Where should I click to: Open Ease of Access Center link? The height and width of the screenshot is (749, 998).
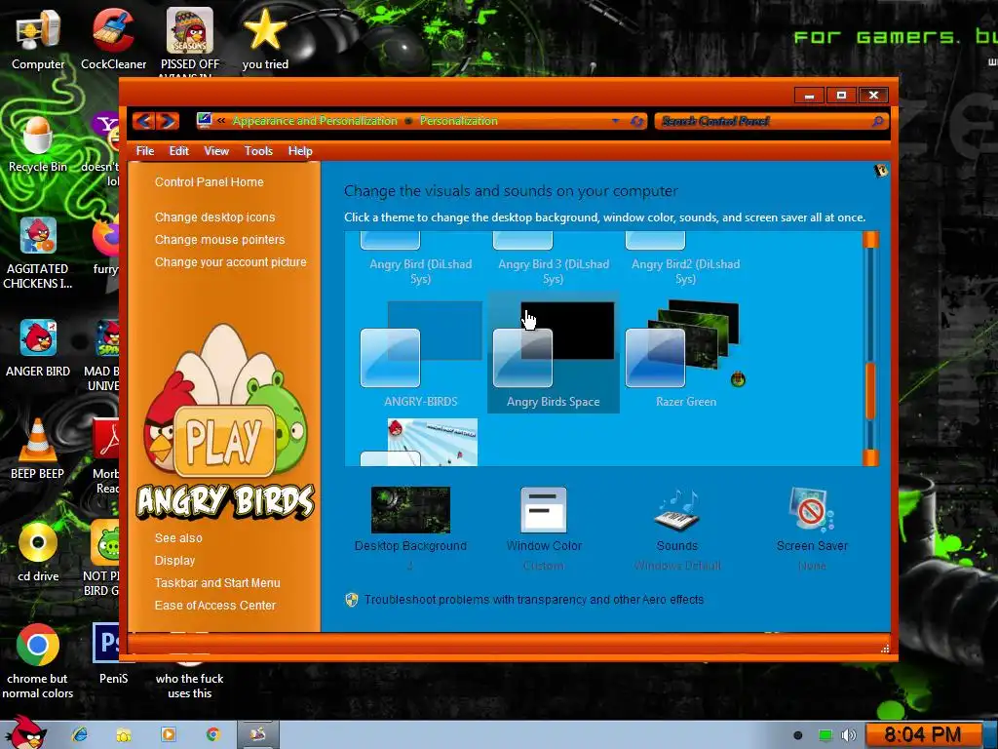pos(215,605)
